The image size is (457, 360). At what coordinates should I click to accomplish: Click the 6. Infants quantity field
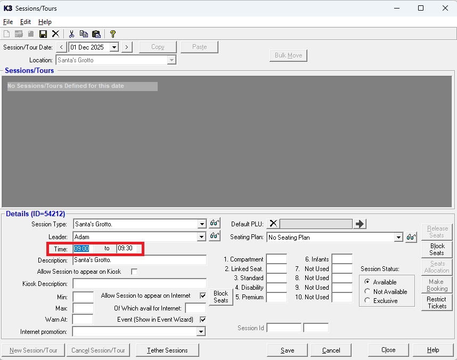coord(342,259)
